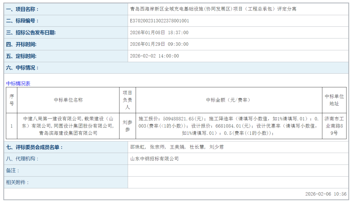353x203 pixels.
Task: Click the 中标单位名称 column header
Action: click(x=68, y=100)
